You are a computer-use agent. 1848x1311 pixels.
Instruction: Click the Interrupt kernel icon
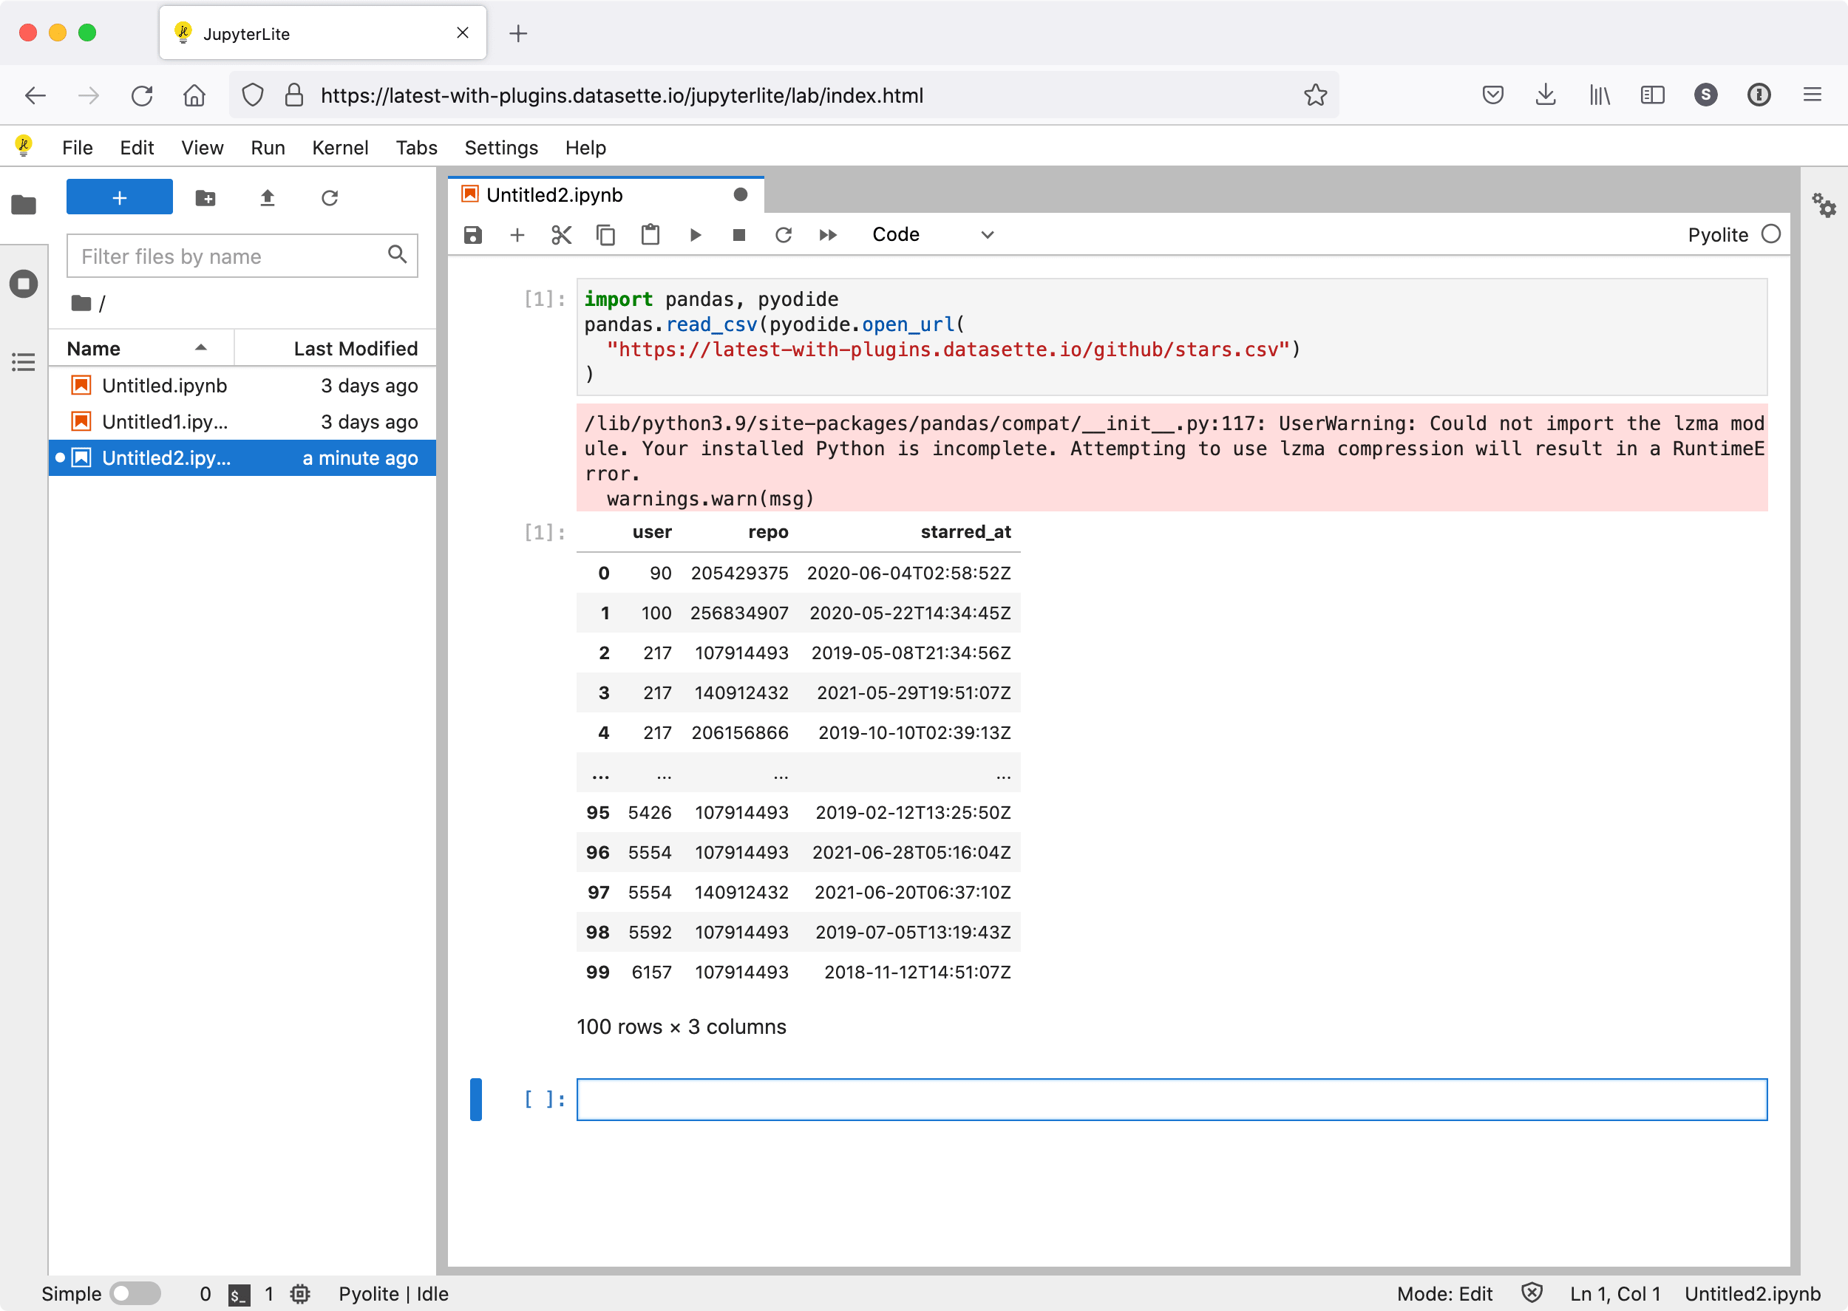(739, 234)
